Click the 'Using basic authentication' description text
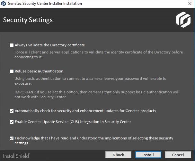 90,81
